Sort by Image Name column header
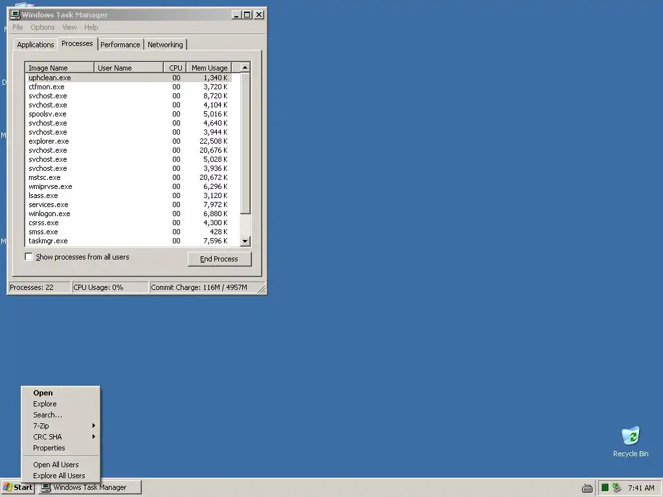 click(x=60, y=68)
